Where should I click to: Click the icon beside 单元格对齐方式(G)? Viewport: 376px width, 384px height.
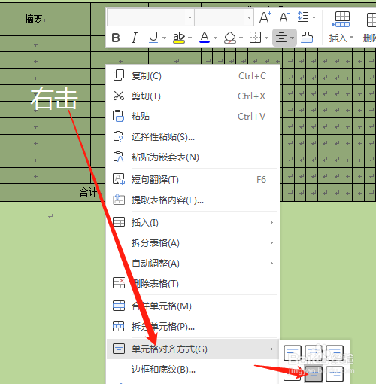[x=119, y=349]
